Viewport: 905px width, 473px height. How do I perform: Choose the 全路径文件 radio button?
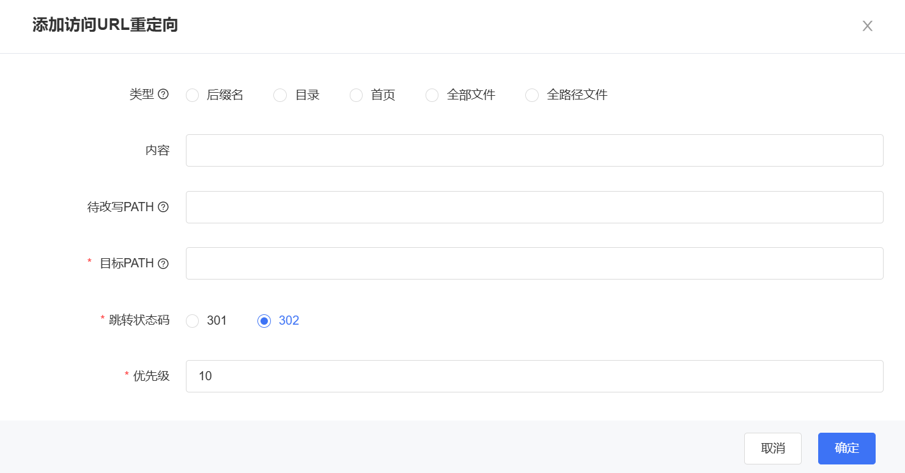click(x=532, y=95)
